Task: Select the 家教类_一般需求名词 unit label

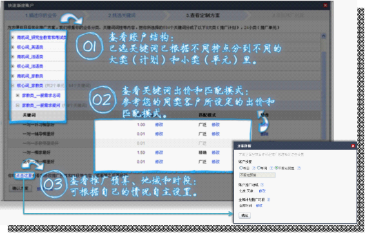Action: [x=41, y=95]
